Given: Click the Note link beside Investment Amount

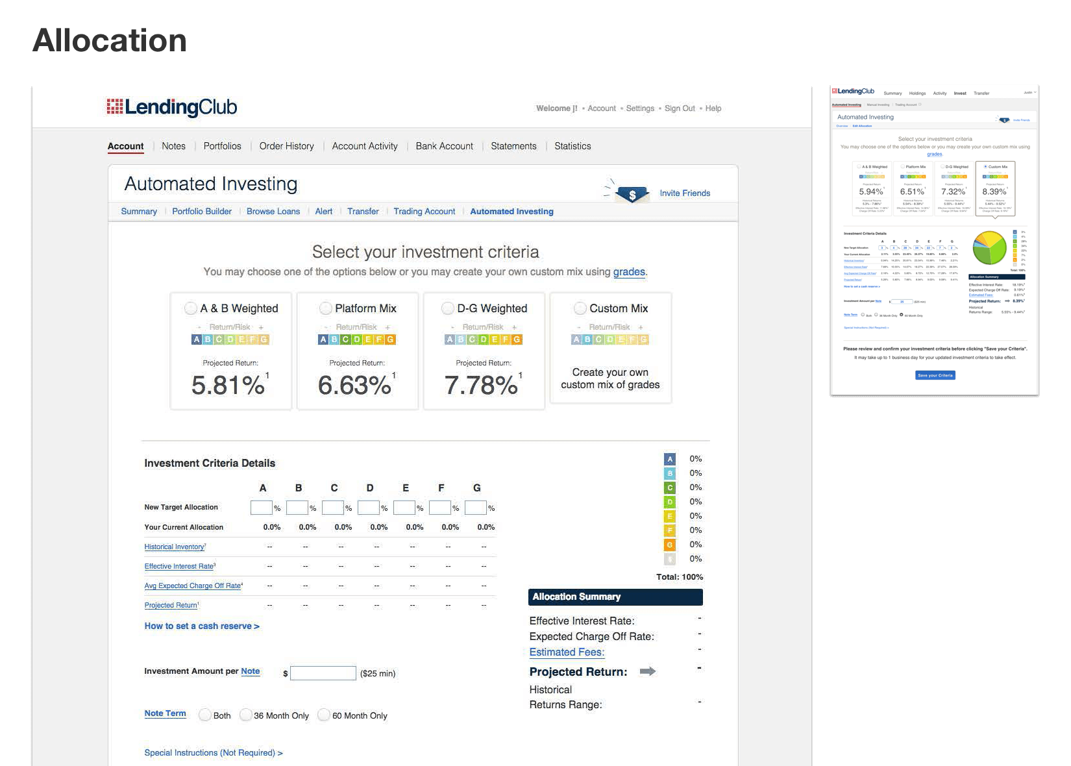Looking at the screenshot, I should point(251,671).
